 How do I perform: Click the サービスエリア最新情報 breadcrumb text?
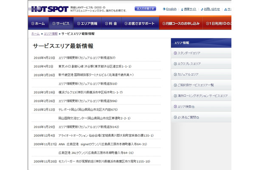78,34
